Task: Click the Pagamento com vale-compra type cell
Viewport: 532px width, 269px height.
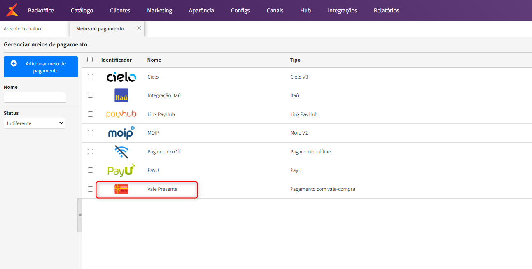Action: point(323,189)
